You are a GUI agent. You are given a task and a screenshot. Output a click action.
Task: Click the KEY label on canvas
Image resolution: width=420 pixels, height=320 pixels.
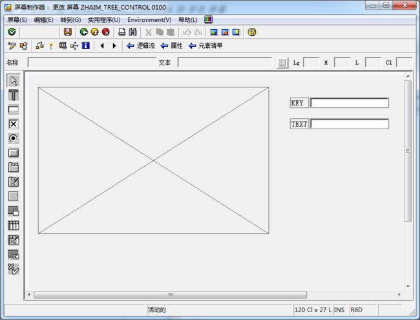point(299,103)
